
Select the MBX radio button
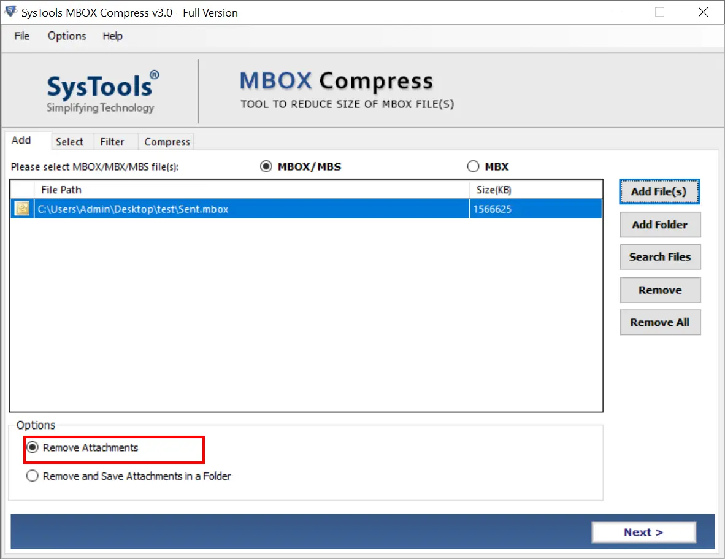pyautogui.click(x=473, y=166)
